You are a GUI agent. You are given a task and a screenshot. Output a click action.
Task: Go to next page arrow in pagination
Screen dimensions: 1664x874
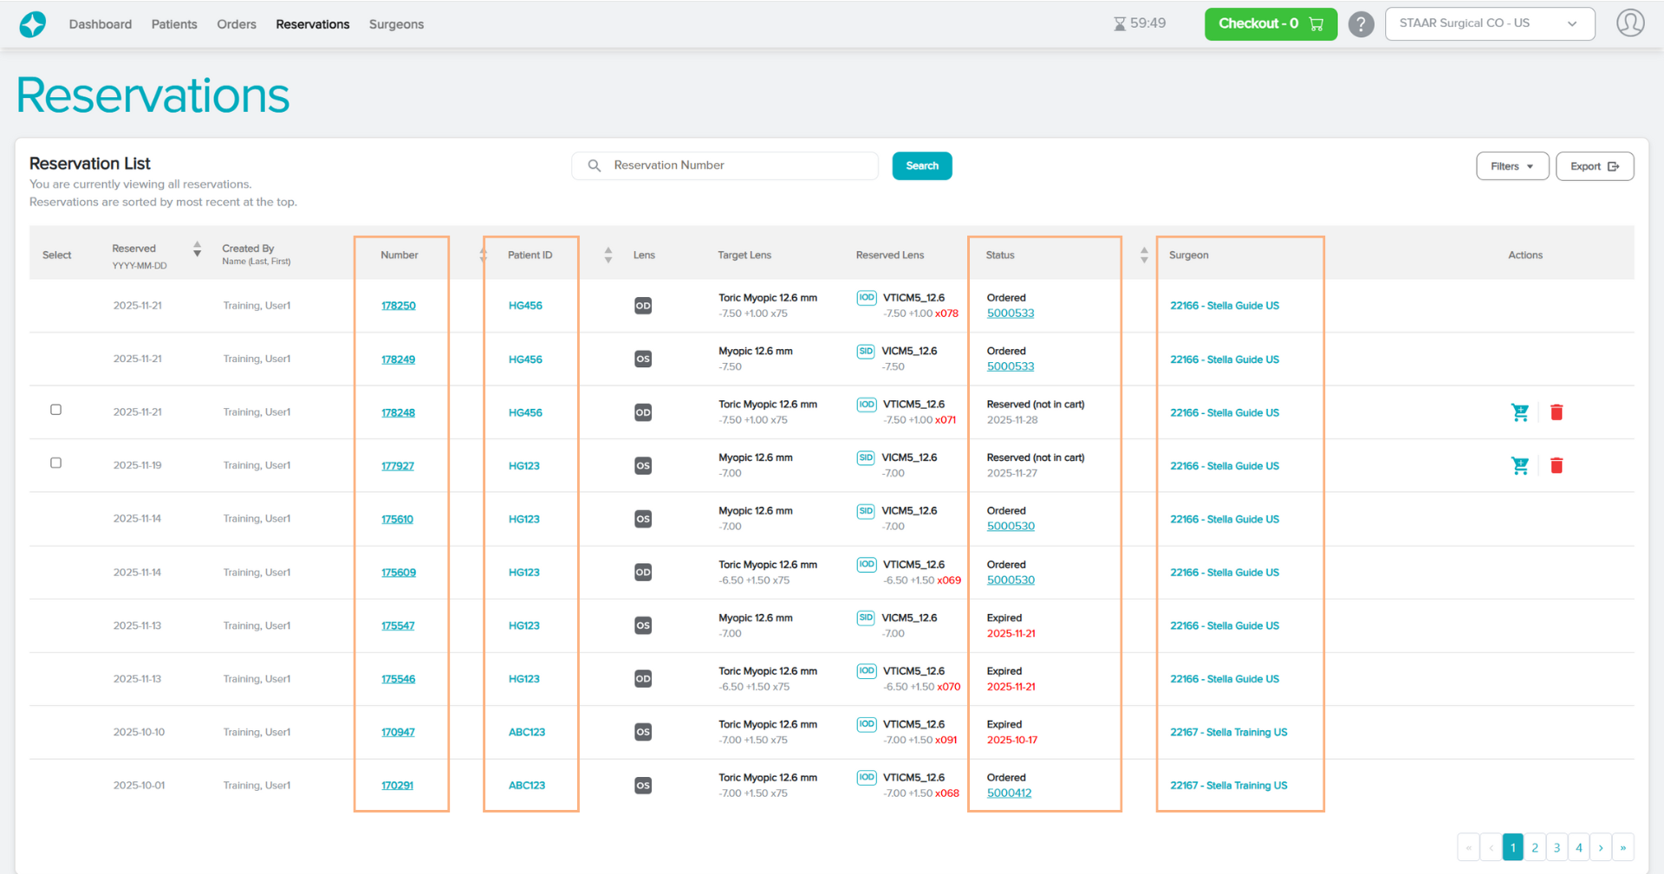pos(1601,848)
